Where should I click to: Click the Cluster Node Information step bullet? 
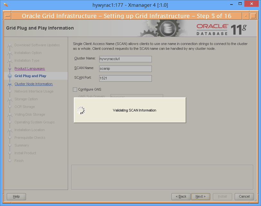[x=10, y=84]
